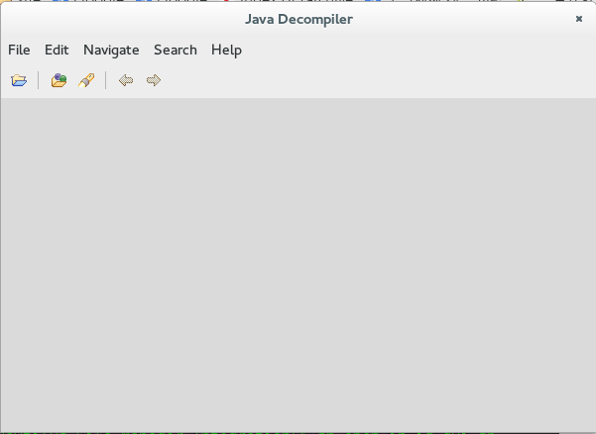Click the Open File folder icon
The width and height of the screenshot is (596, 434).
click(19, 80)
